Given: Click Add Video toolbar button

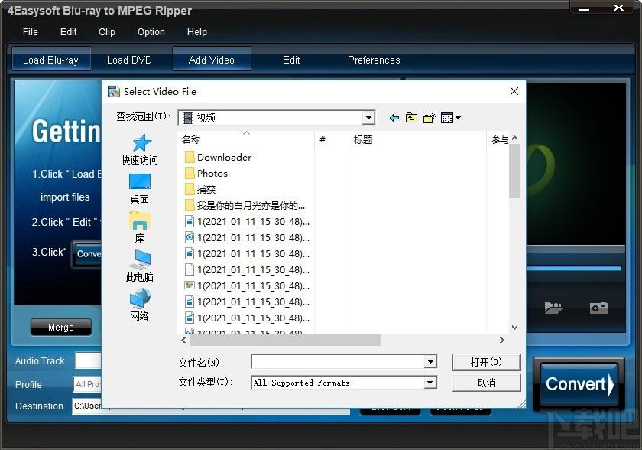Looking at the screenshot, I should point(212,60).
